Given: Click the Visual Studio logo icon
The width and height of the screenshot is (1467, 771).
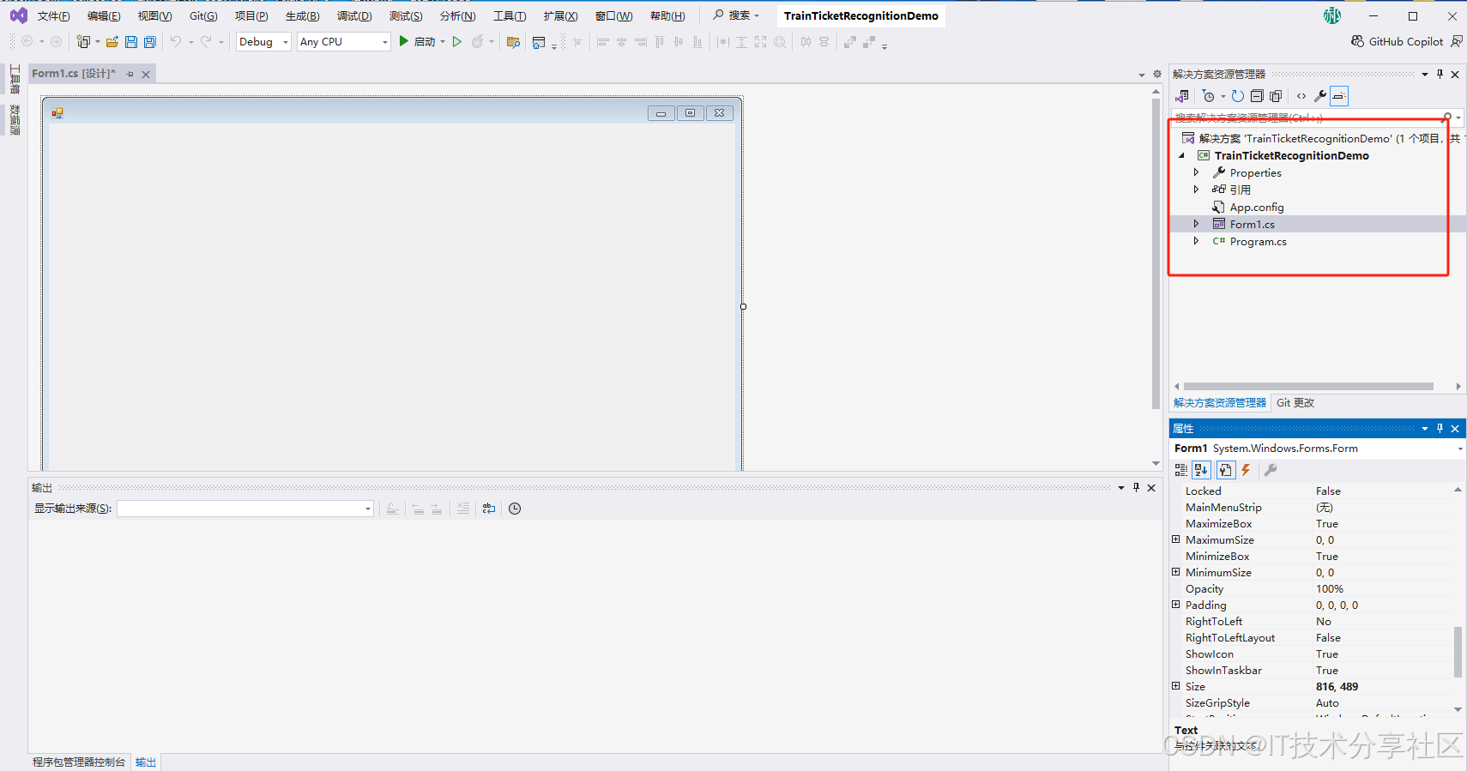Looking at the screenshot, I should 18,15.
